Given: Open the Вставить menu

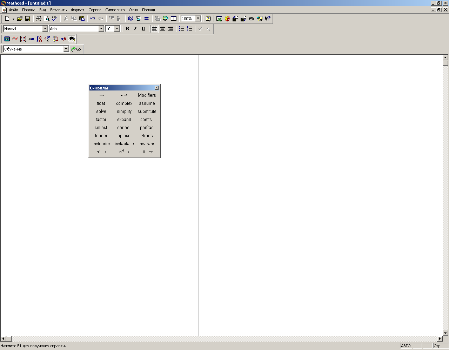Looking at the screenshot, I should click(x=58, y=10).
